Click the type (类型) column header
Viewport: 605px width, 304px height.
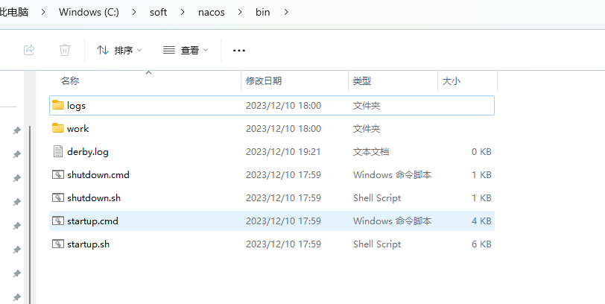[x=362, y=80]
